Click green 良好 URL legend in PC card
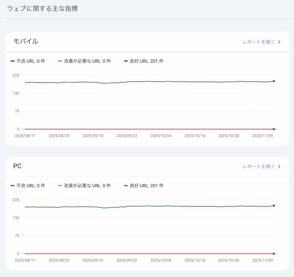The image size is (294, 277). tap(144, 186)
